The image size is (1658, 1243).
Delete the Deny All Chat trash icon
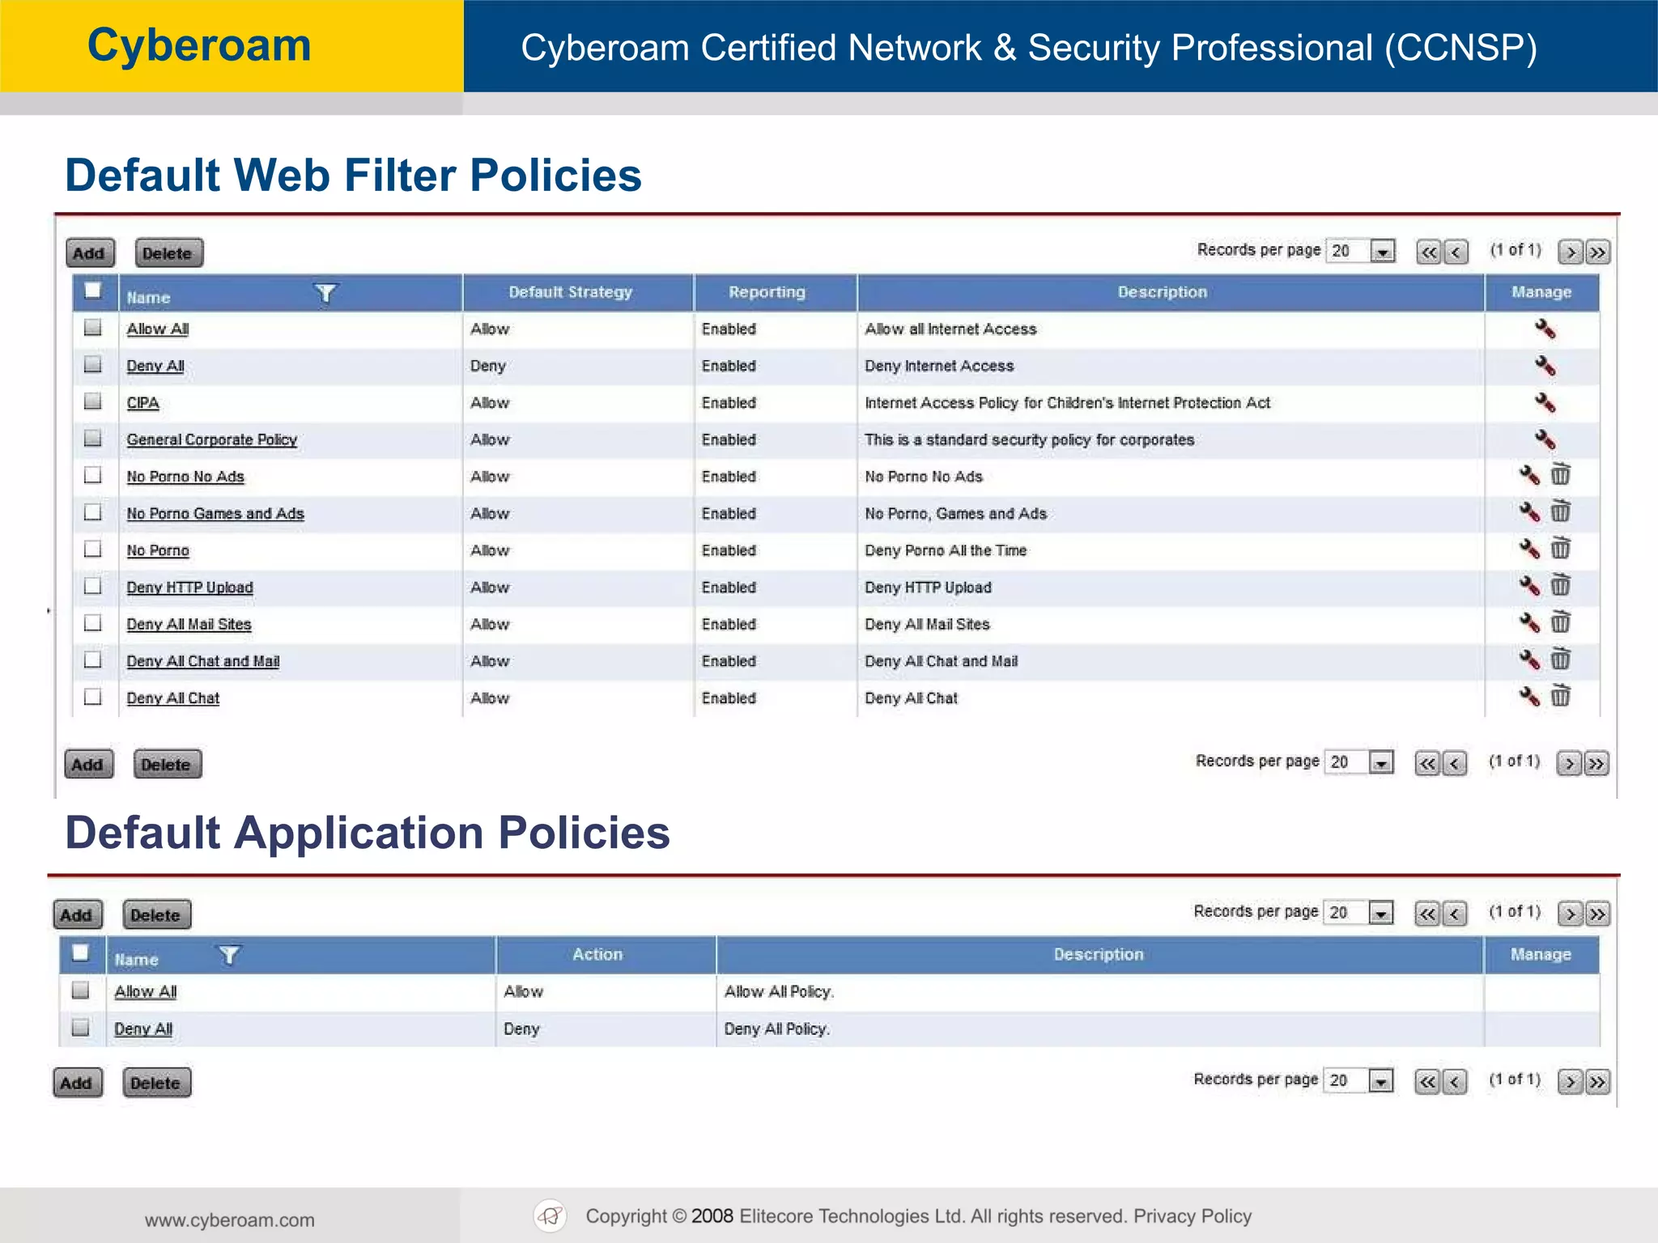click(1560, 696)
